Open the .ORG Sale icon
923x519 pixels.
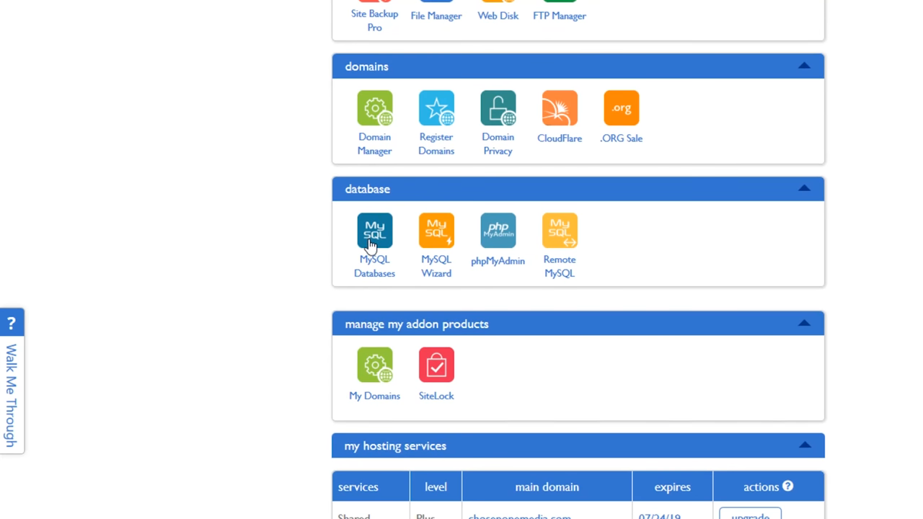coord(622,108)
